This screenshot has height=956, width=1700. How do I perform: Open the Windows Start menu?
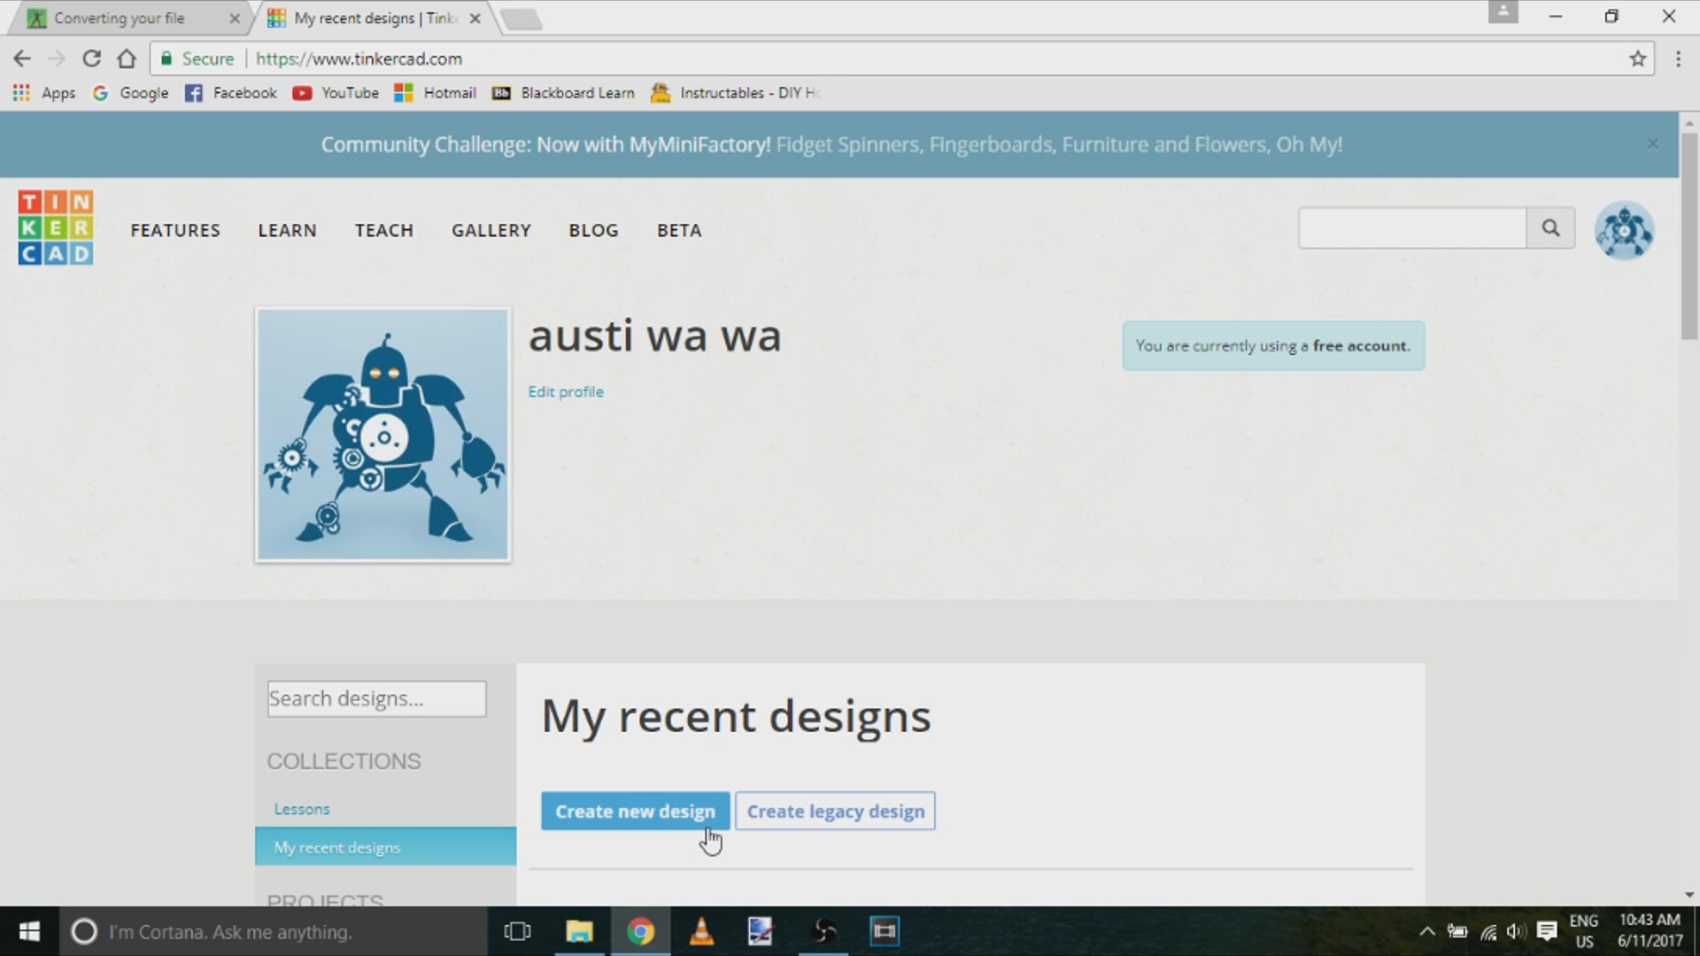pyautogui.click(x=28, y=931)
